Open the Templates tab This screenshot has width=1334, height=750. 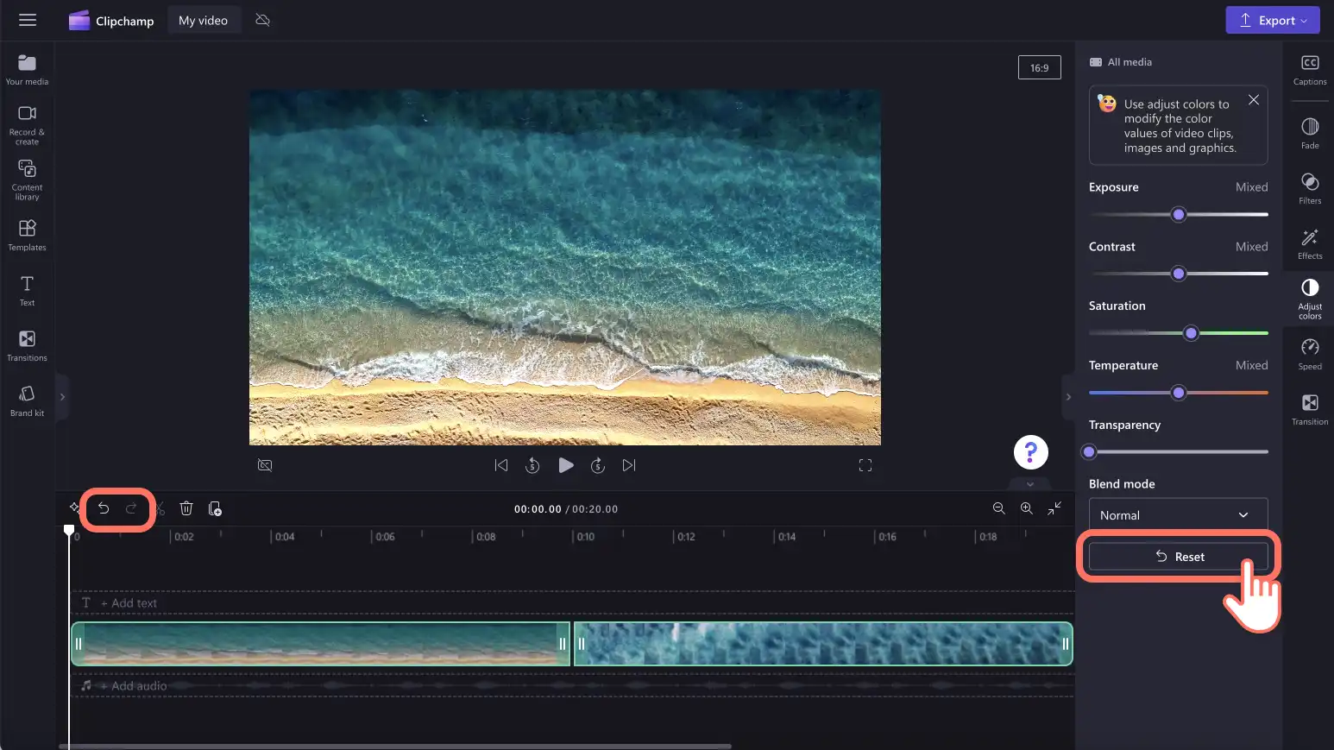pos(27,235)
